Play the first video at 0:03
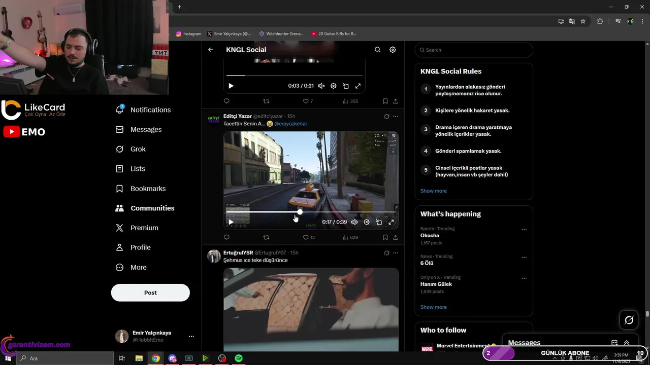Screen dimensions: 650x365 (231, 86)
